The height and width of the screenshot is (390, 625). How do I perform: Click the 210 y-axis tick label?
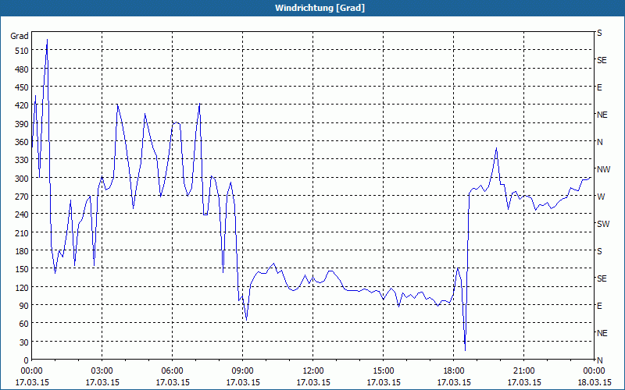(x=22, y=232)
